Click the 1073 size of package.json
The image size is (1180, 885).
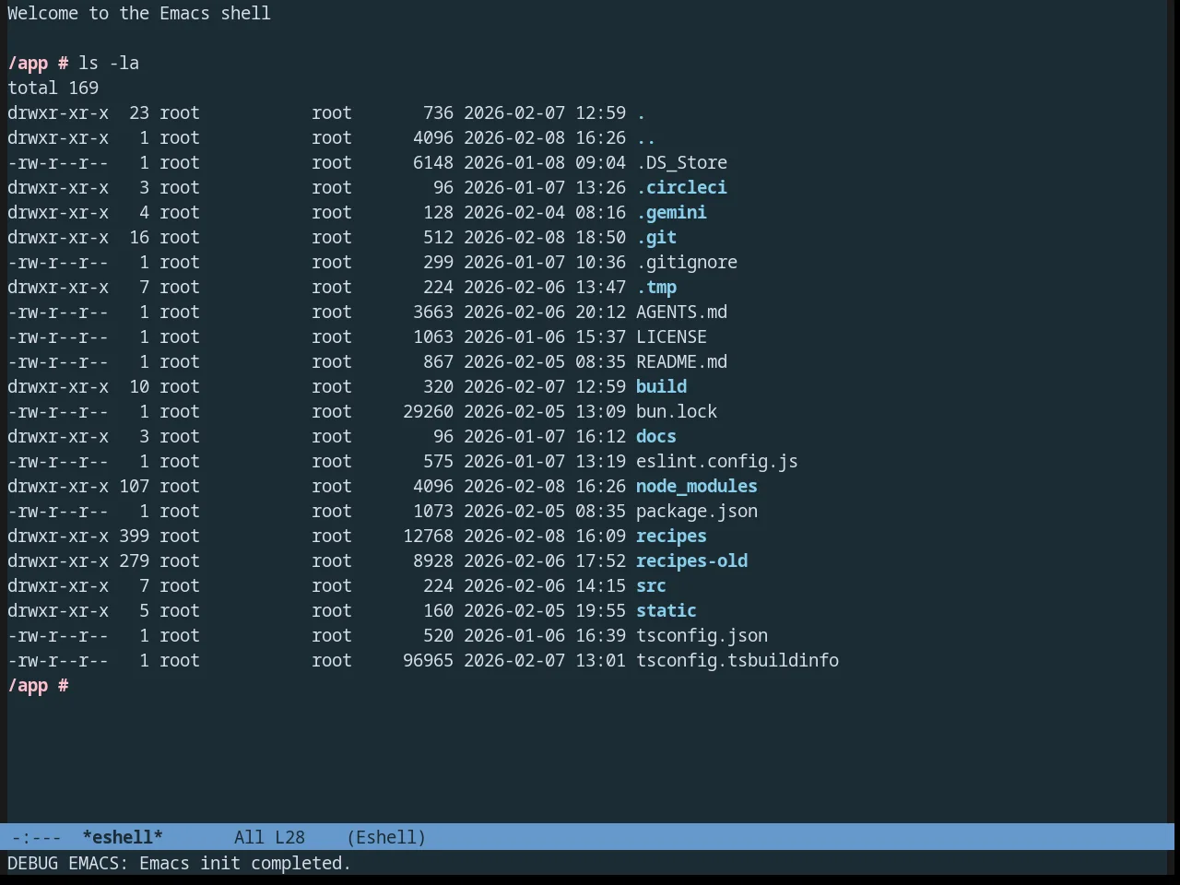[433, 511]
